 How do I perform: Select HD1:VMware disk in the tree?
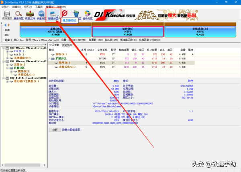28,61
